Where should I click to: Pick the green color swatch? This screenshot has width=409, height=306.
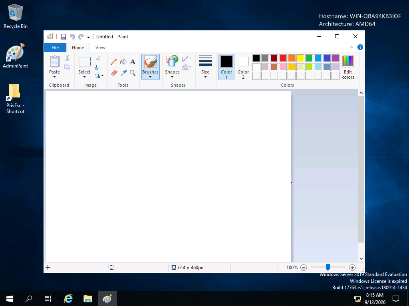pyautogui.click(x=309, y=58)
